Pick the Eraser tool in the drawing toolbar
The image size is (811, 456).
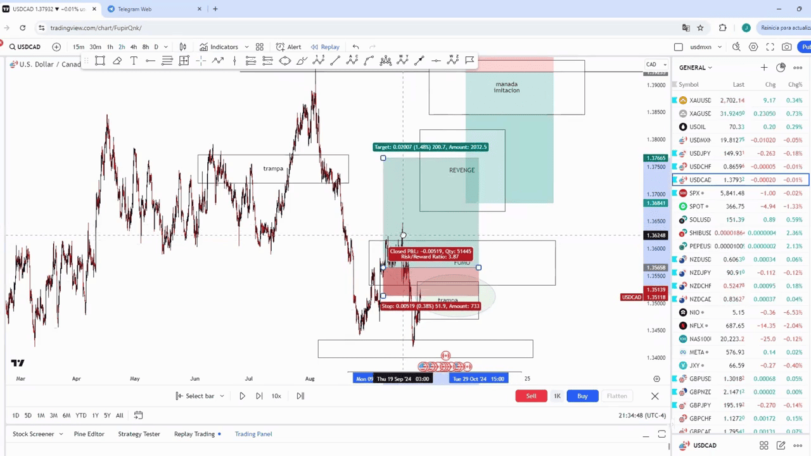117,61
